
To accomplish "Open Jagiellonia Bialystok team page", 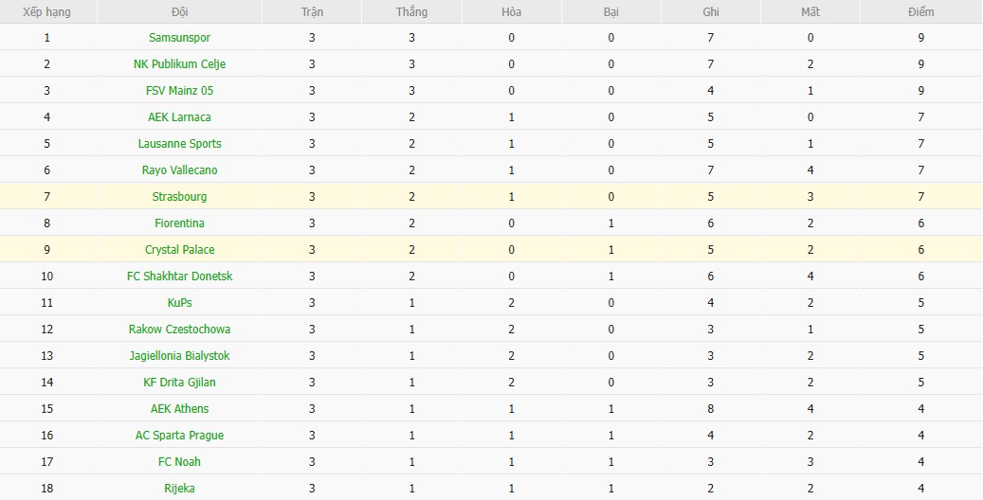I will coord(179,356).
